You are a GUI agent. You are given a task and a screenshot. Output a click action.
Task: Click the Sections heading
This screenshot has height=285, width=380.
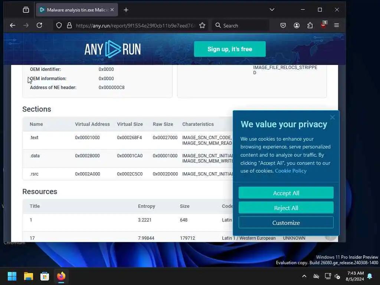click(x=37, y=109)
